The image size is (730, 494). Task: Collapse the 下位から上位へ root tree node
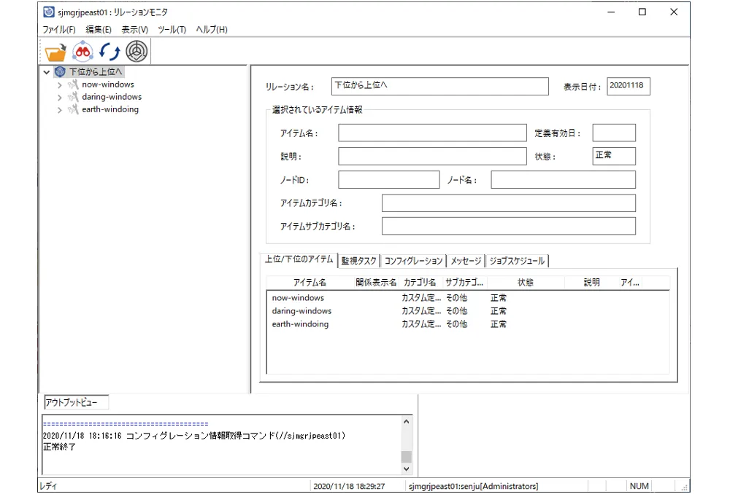click(x=47, y=72)
